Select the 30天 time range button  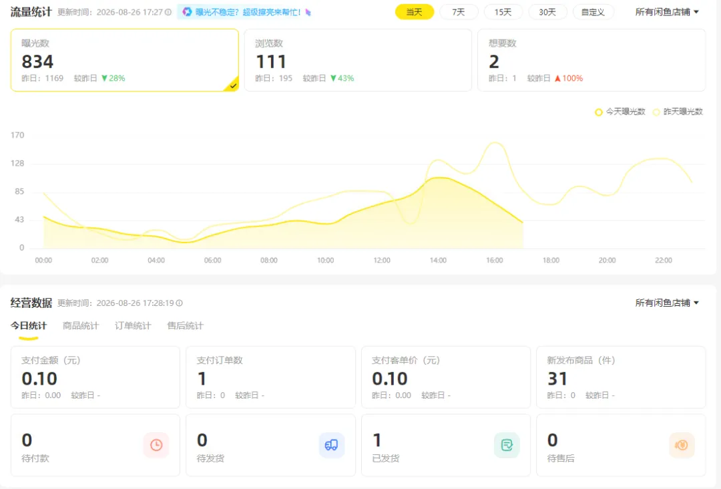tap(547, 12)
